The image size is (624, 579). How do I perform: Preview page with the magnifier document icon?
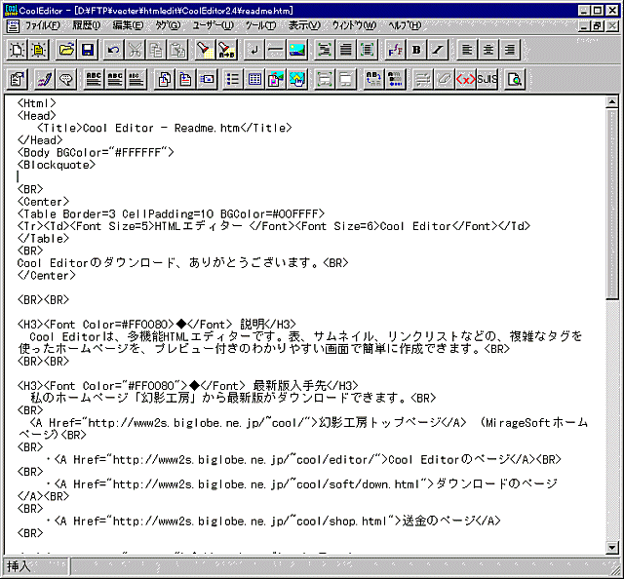515,79
